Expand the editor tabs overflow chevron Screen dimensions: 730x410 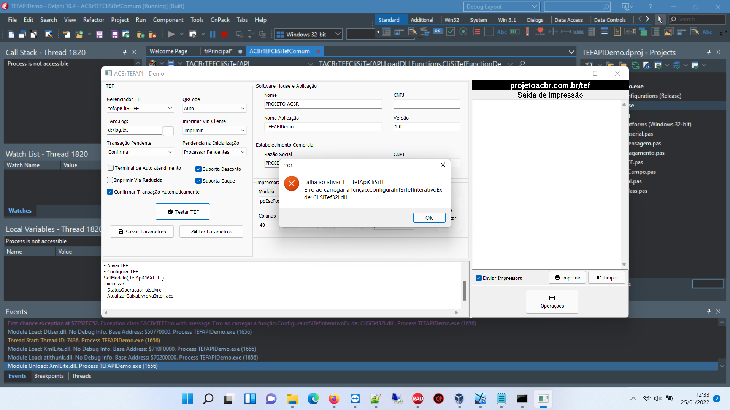pyautogui.click(x=571, y=52)
